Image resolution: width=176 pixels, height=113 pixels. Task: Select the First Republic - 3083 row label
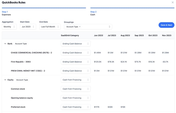click(x=21, y=62)
